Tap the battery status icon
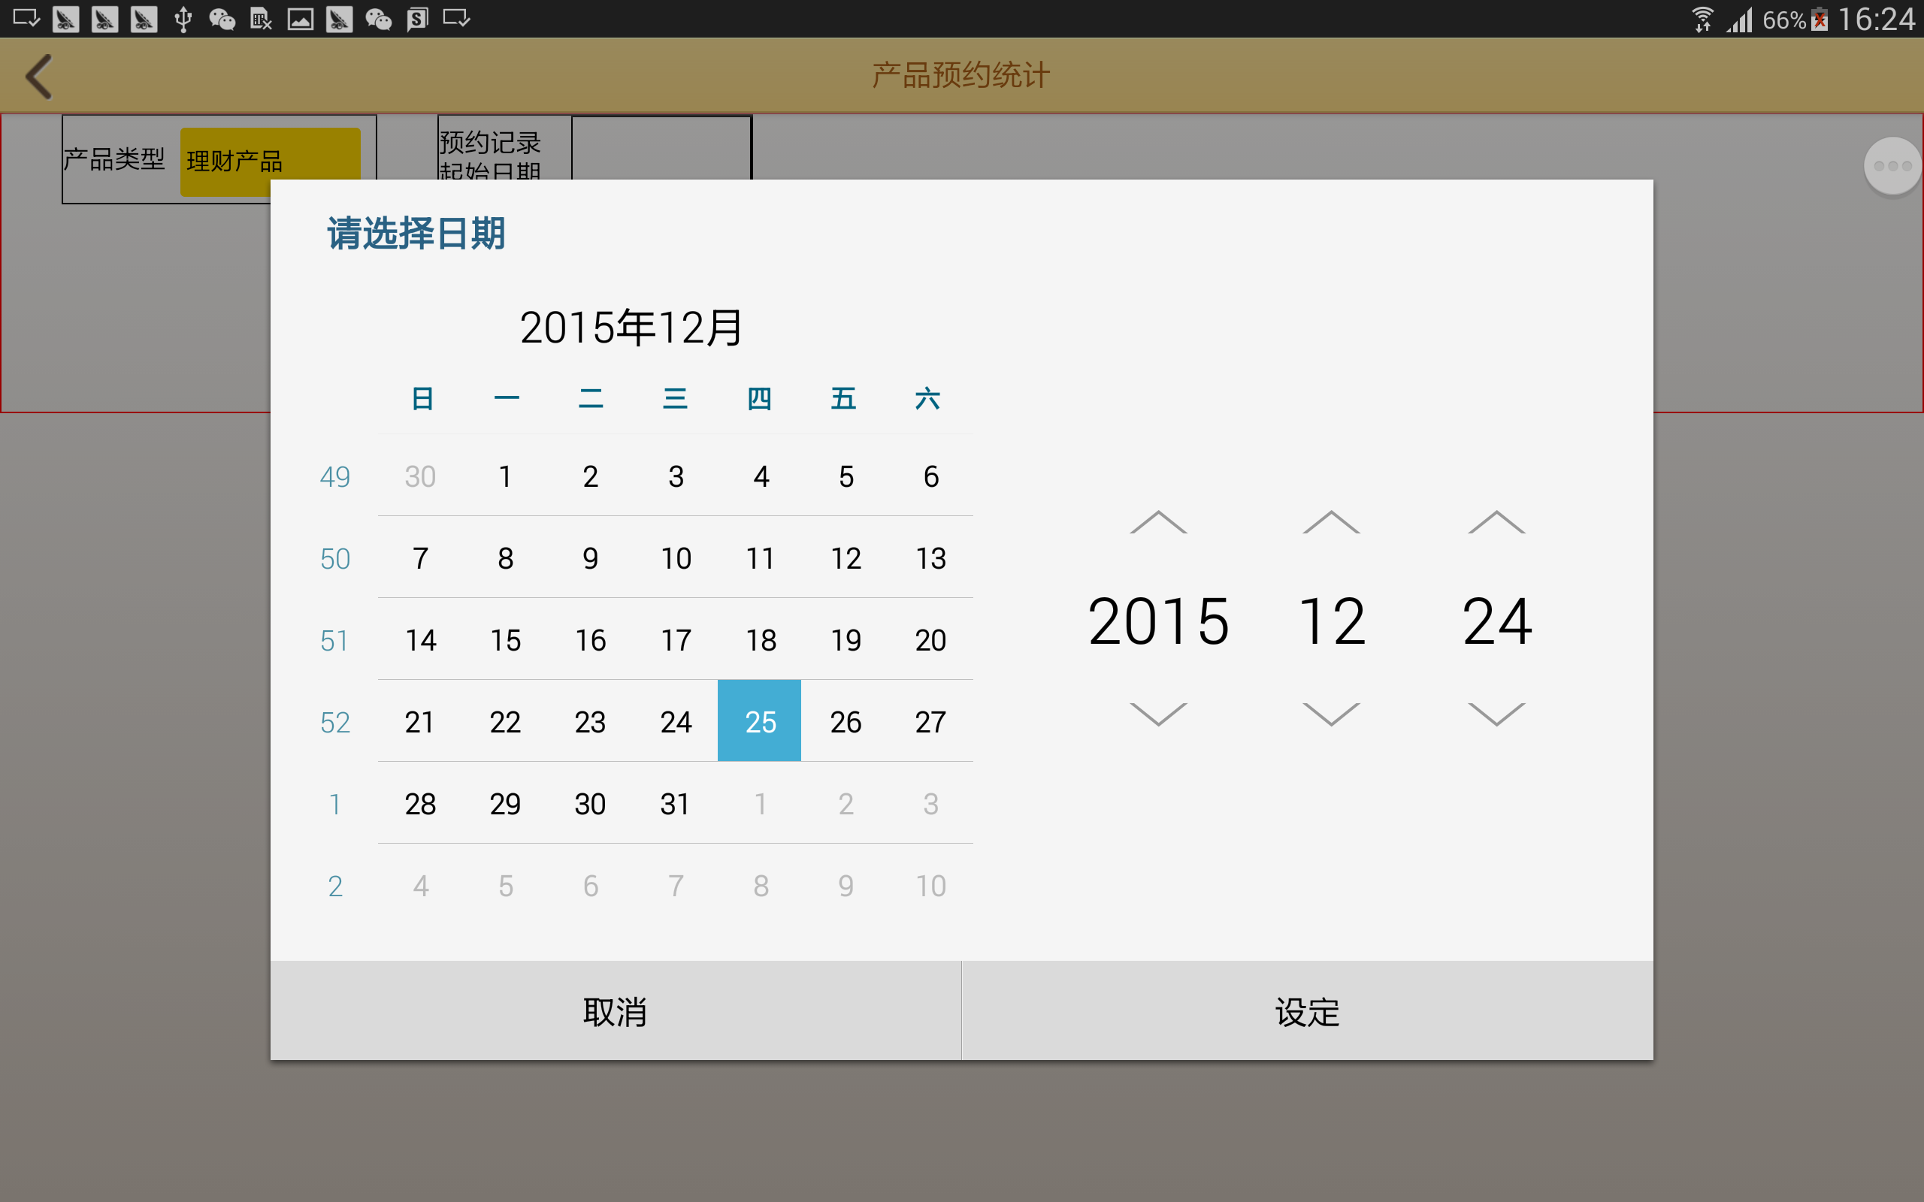 pos(1820,19)
